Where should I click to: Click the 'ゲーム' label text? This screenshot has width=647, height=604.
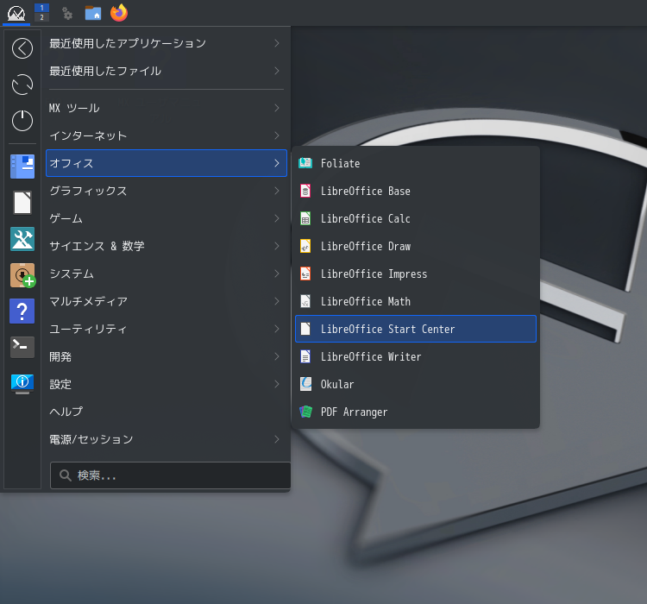pos(66,218)
